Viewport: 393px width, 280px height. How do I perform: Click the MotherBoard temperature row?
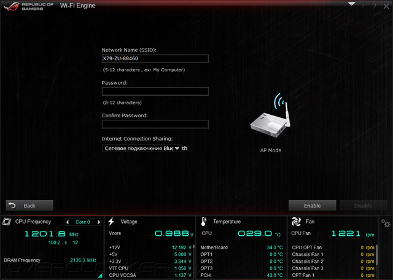tap(241, 247)
